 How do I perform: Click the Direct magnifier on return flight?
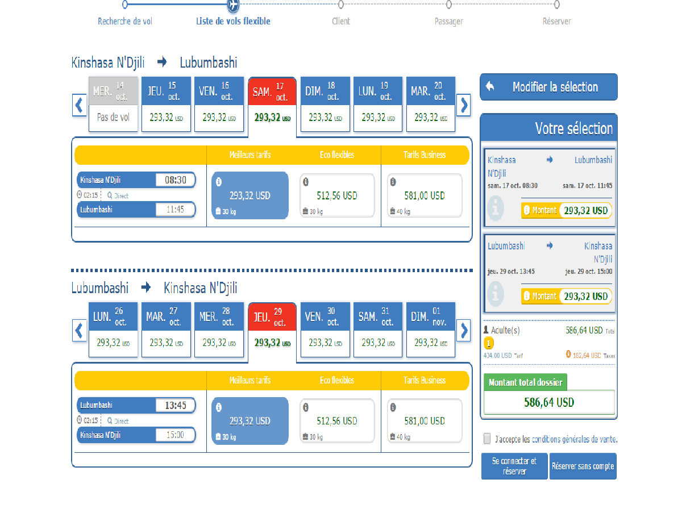[110, 421]
